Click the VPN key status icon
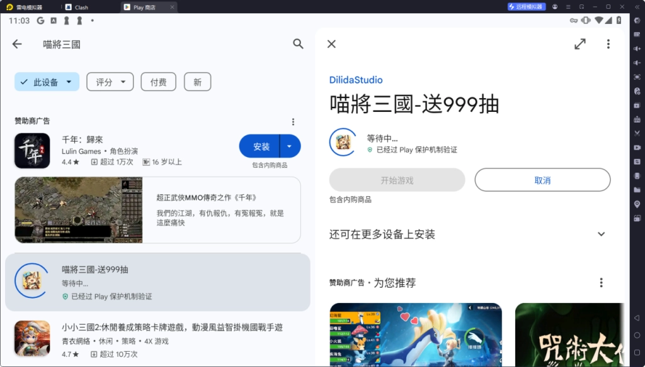The image size is (645, 367). [x=573, y=21]
